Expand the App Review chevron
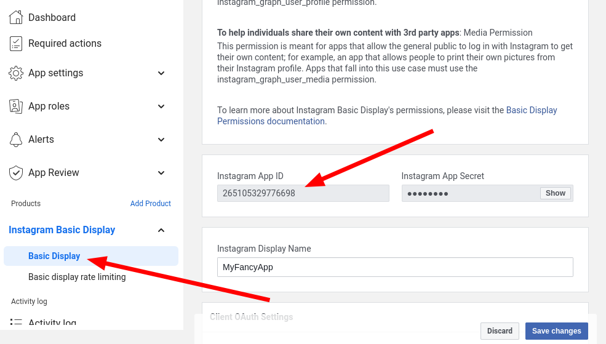This screenshot has height=344, width=606. click(x=161, y=173)
